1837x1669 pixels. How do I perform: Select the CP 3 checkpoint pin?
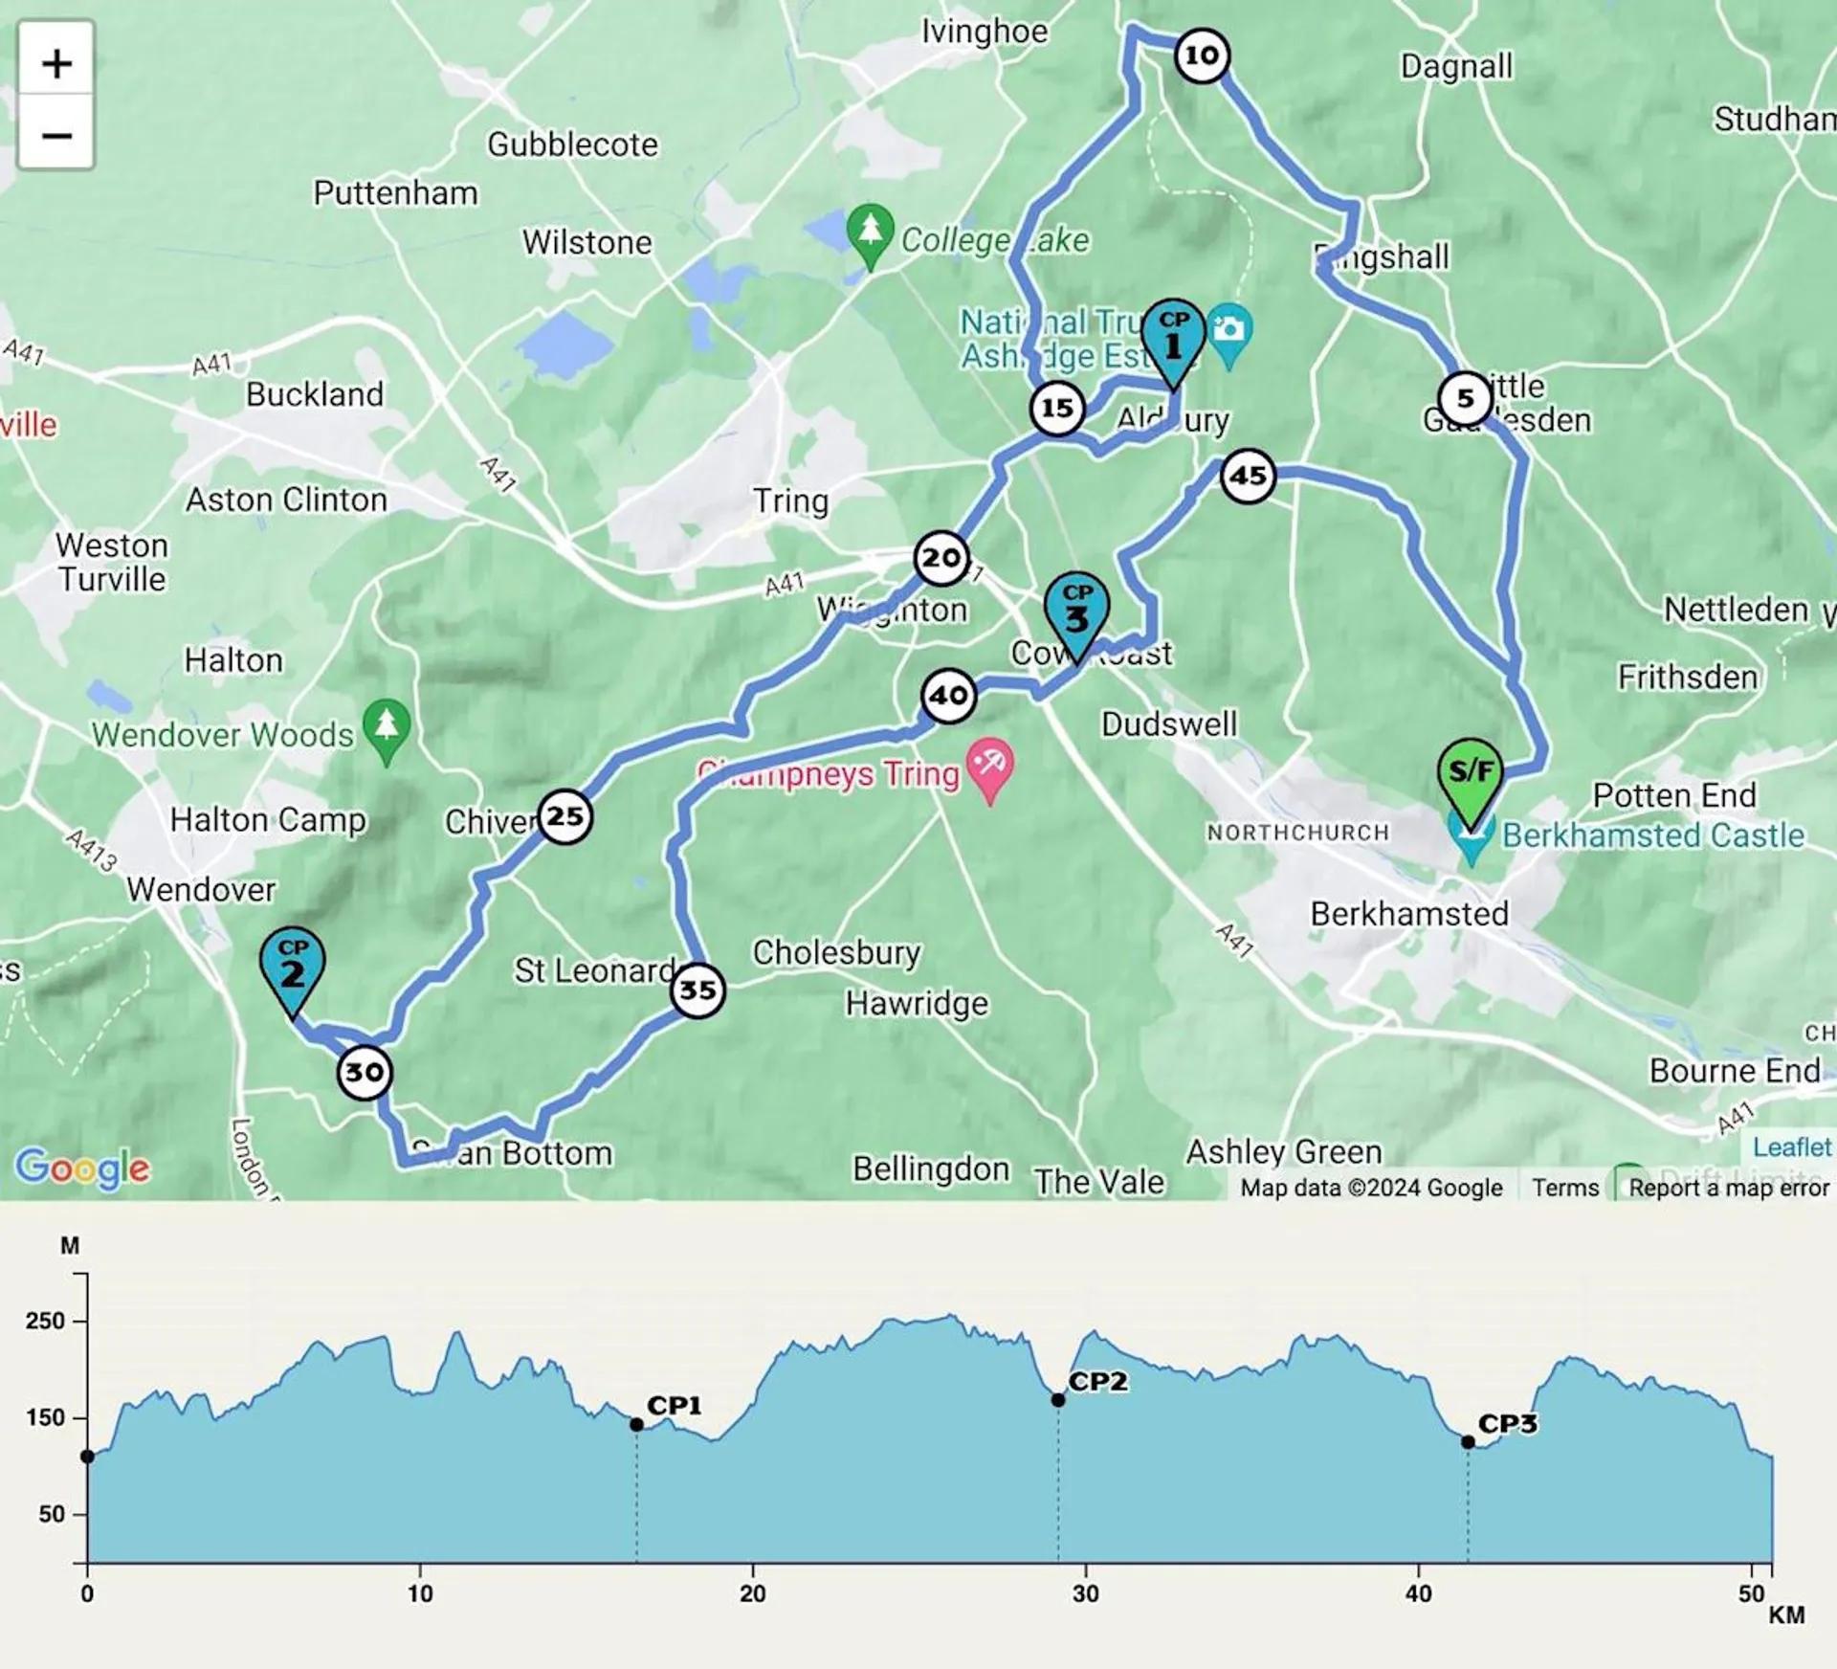point(1076,617)
